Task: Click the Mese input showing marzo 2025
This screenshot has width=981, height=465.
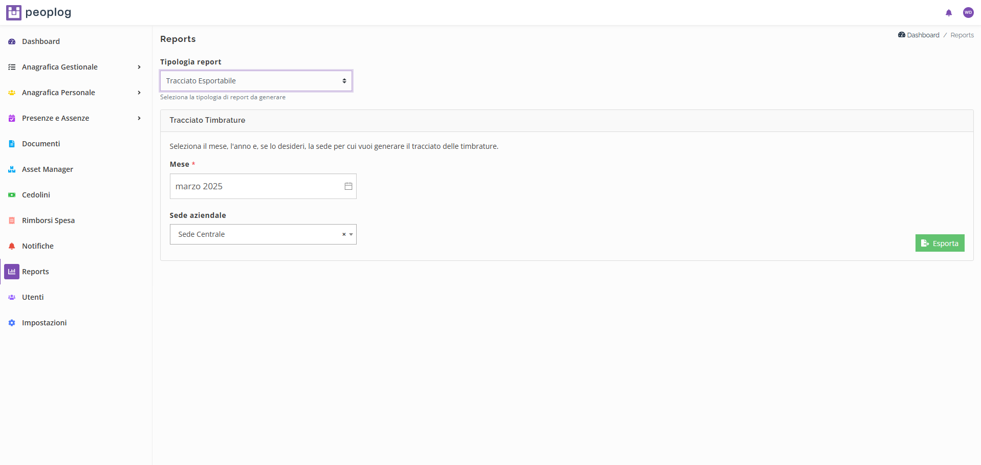Action: point(256,186)
